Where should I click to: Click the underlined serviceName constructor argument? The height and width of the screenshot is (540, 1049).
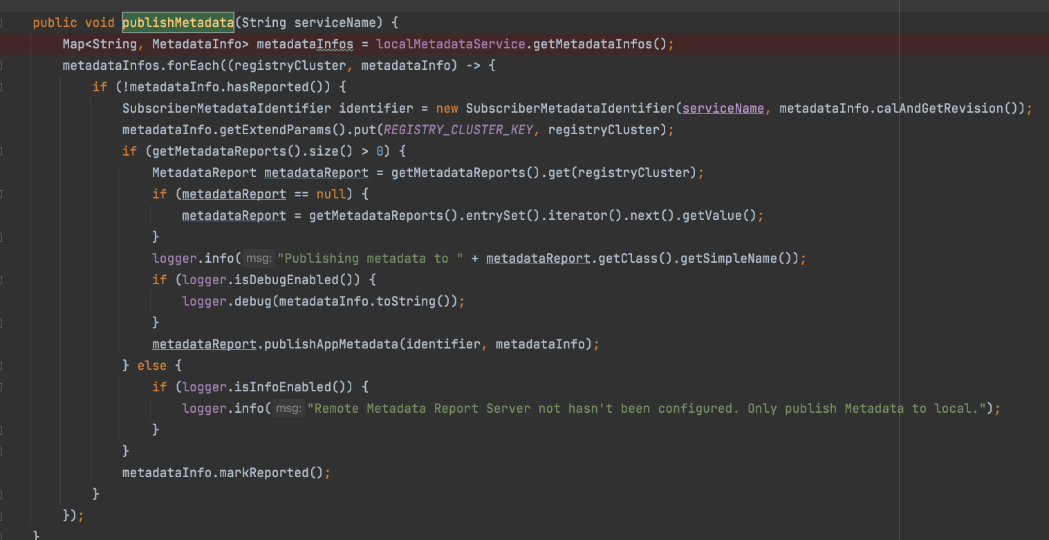click(723, 109)
